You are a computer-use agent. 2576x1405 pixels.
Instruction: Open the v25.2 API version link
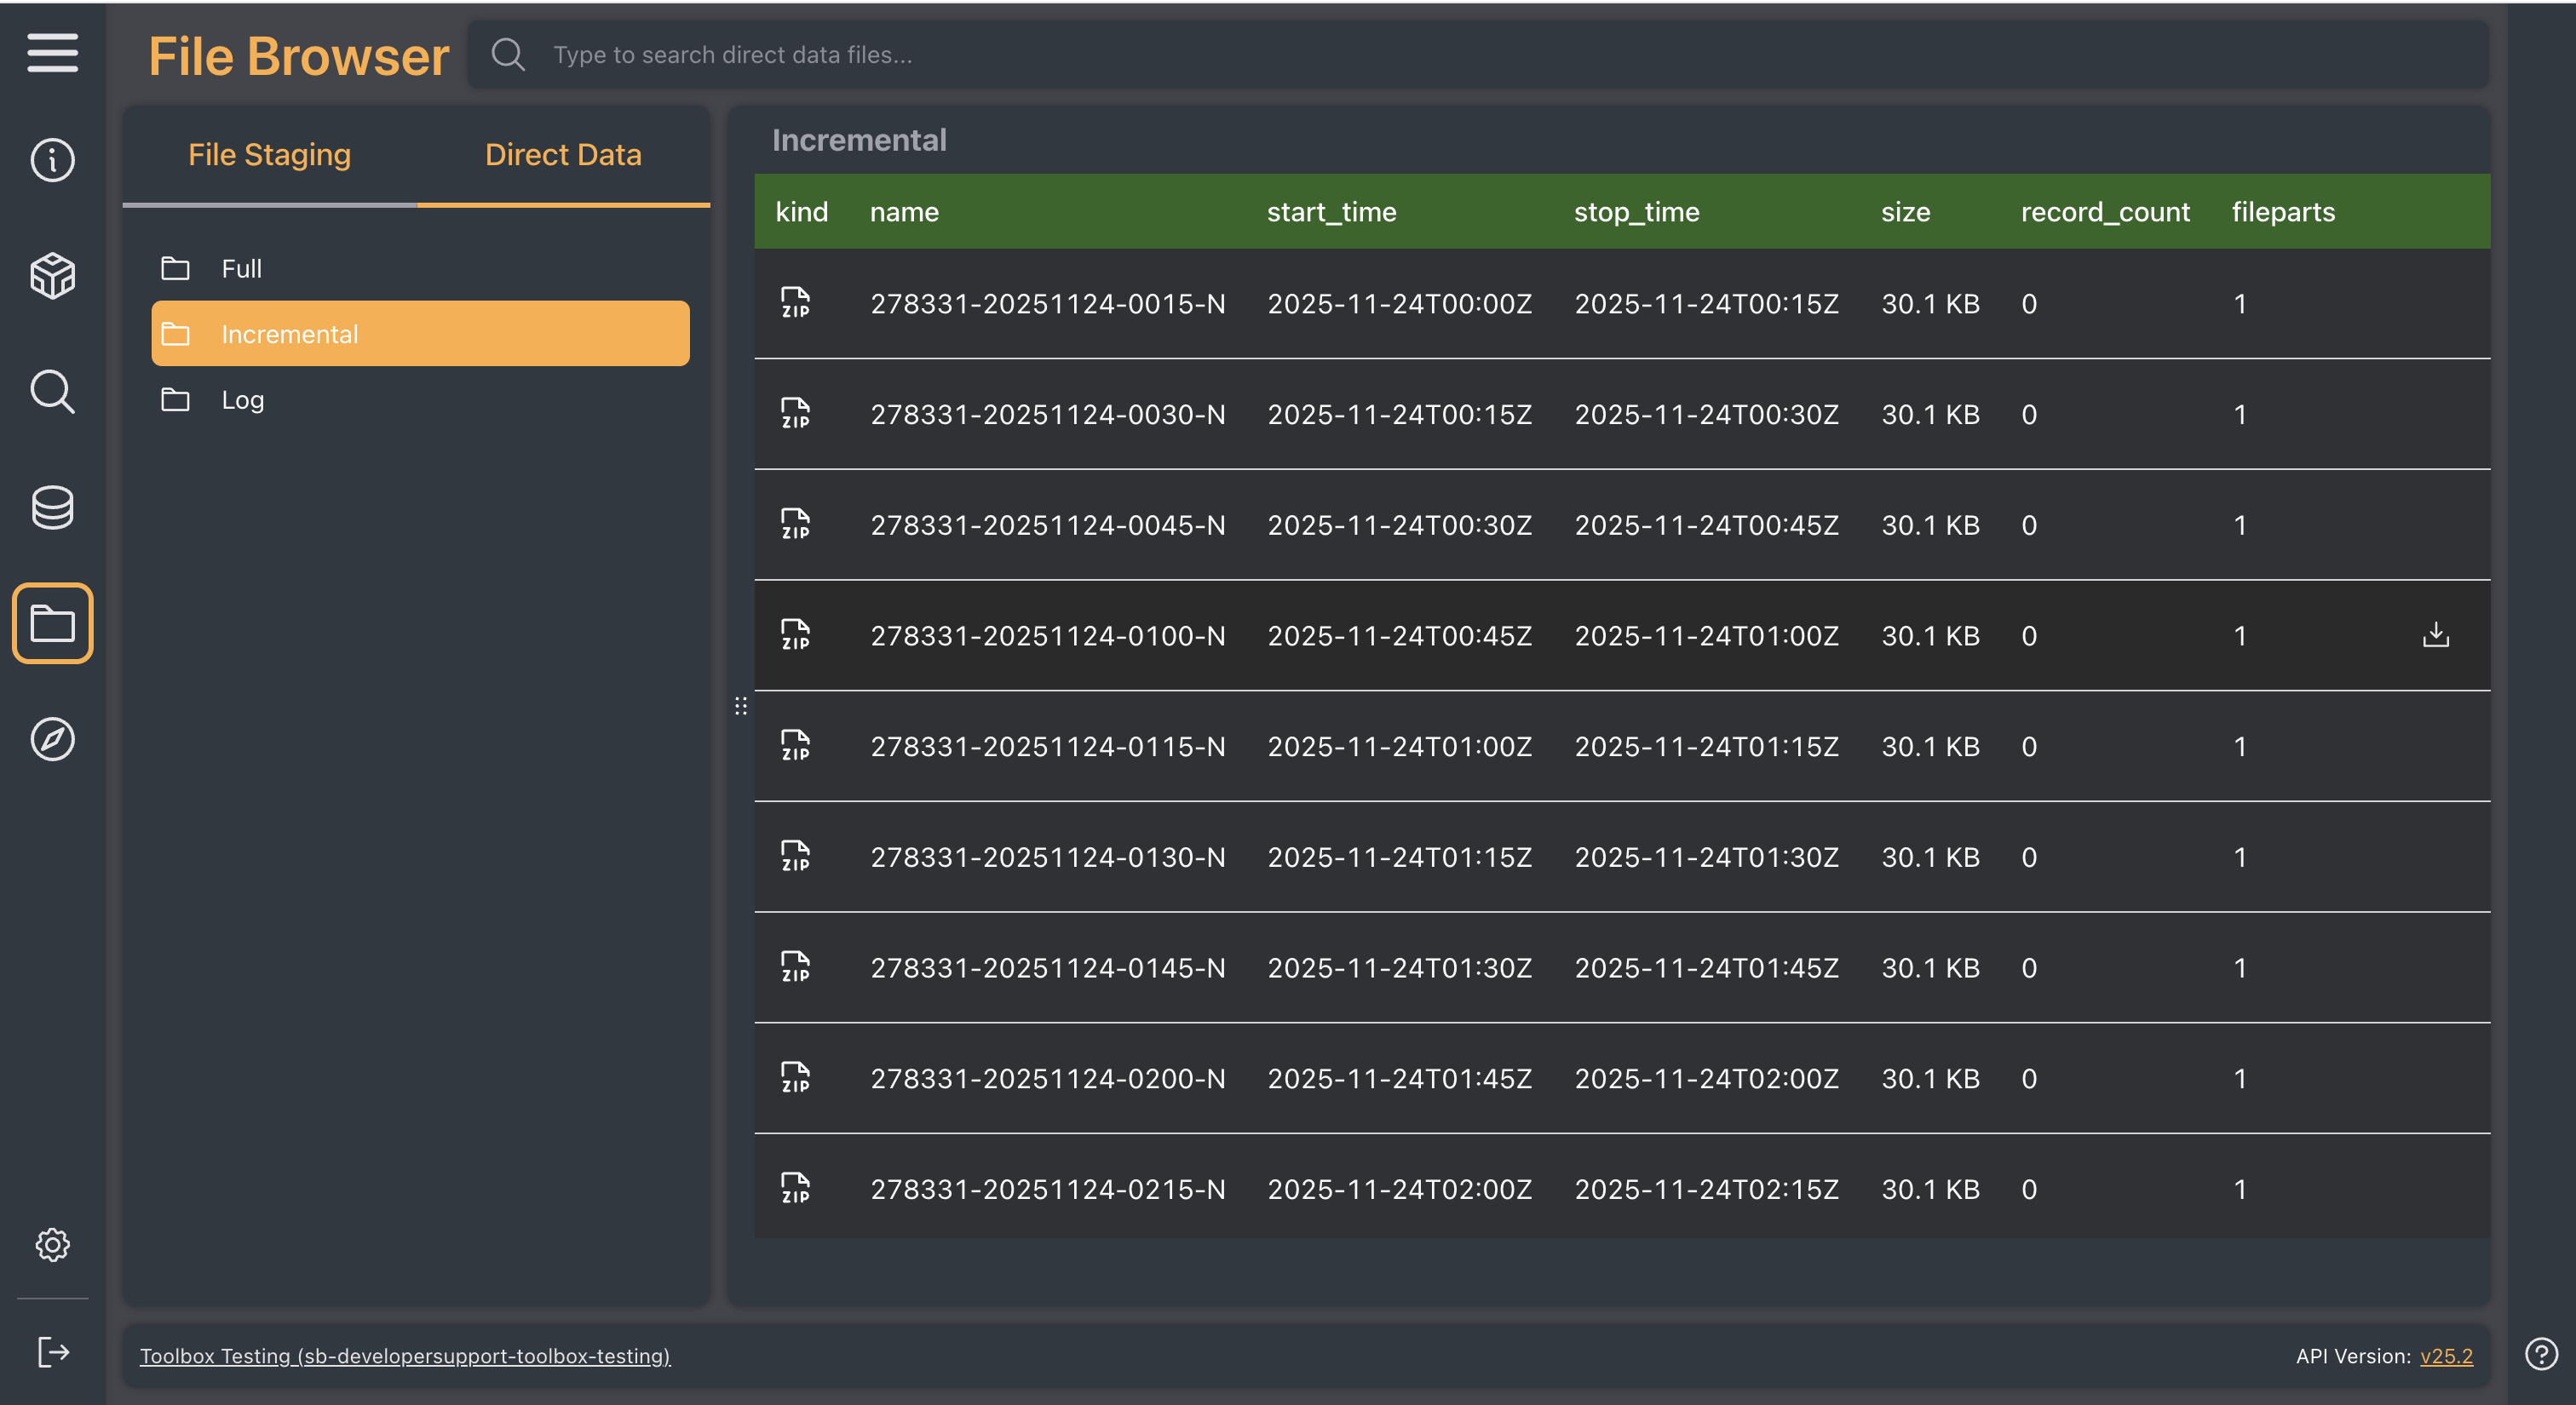pos(2445,1356)
